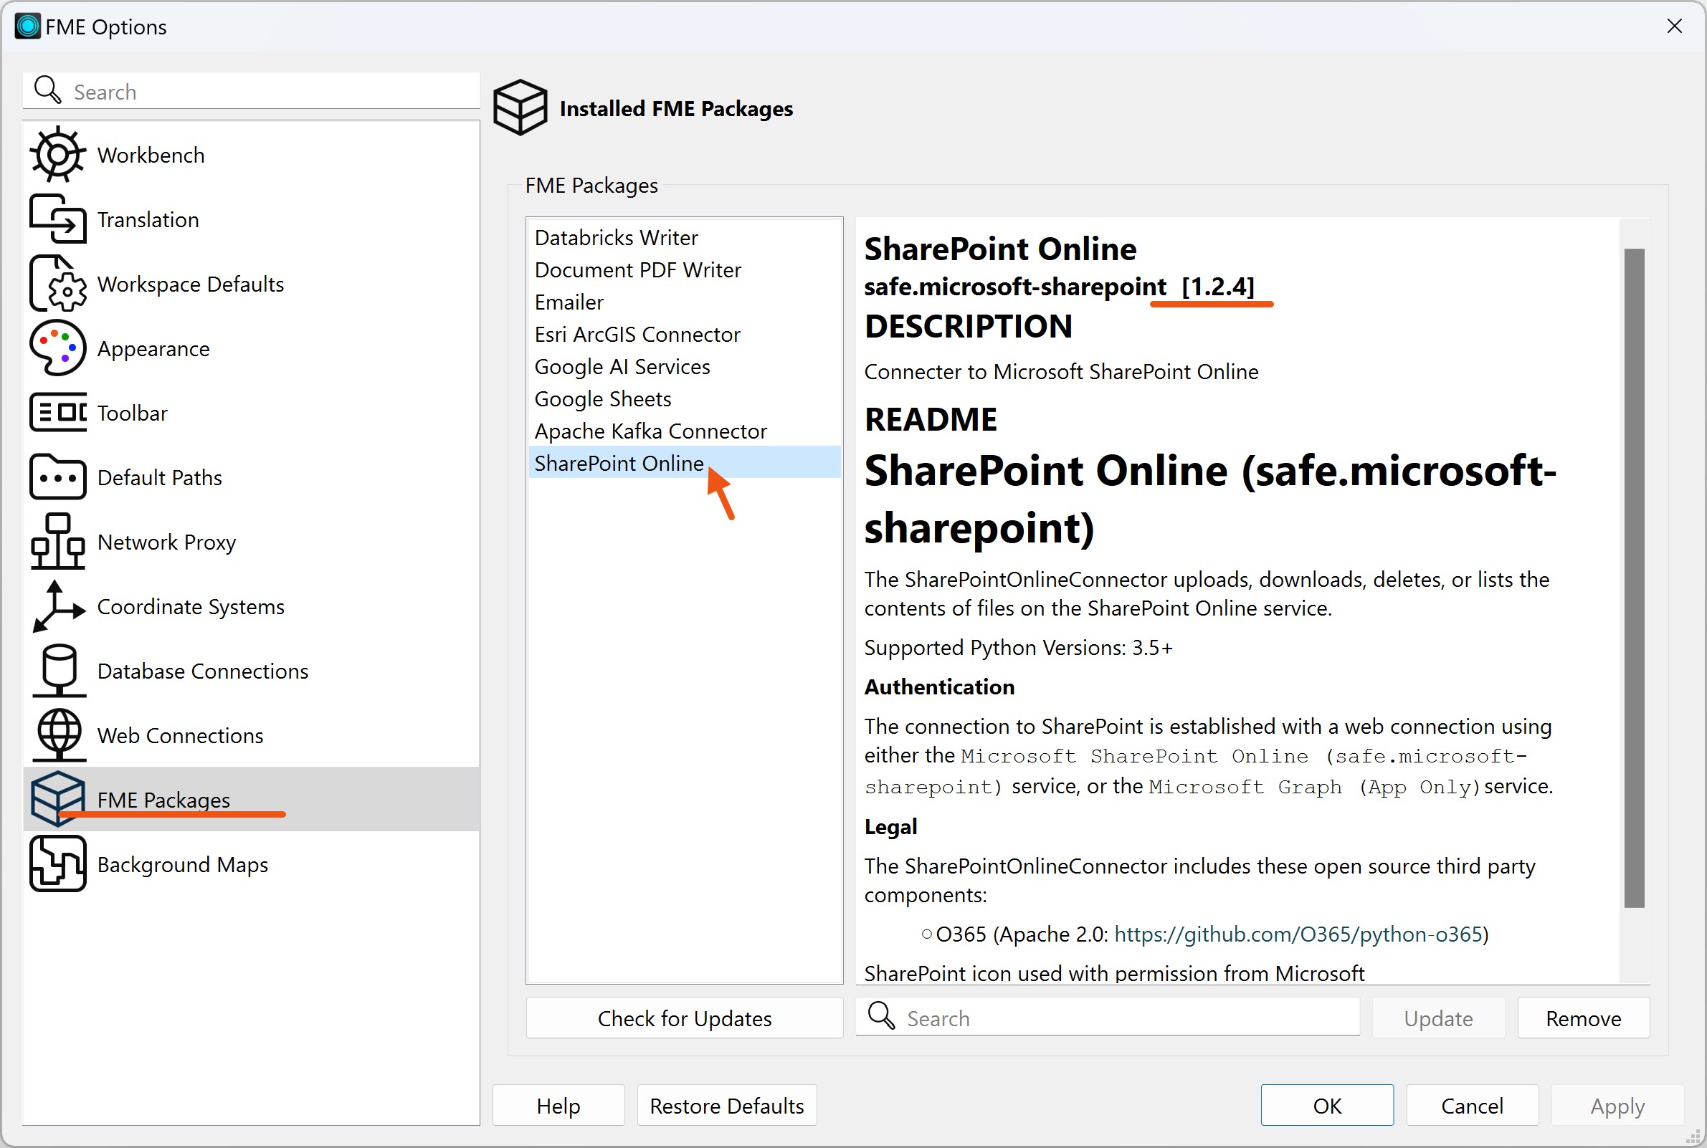Click the Translation icon in sidebar
Screen dimensions: 1707x1148
[58, 219]
